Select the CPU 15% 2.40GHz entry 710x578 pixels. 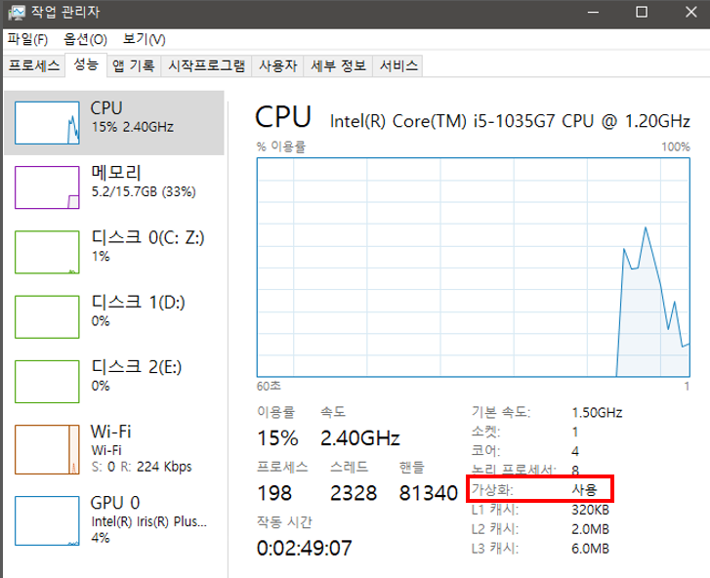[x=114, y=123]
